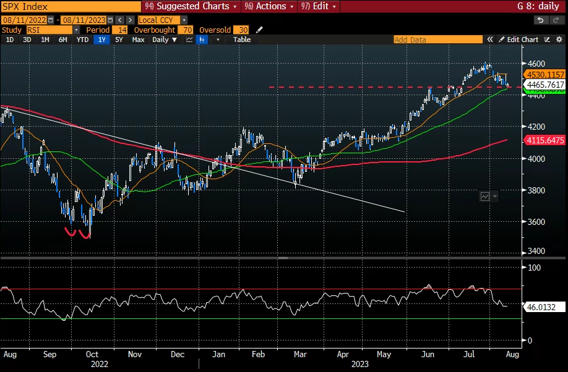
Task: Shift date range backward with left arrow
Action: [120, 20]
